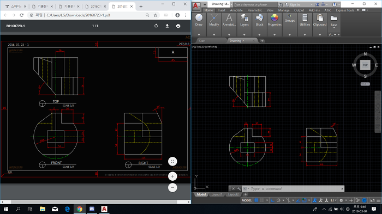
Task: Expand the Block panel dropdown arrow
Action: tap(259, 35)
